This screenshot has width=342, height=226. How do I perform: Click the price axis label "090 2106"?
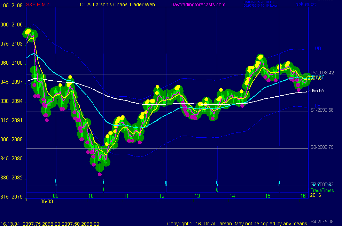point(11,25)
